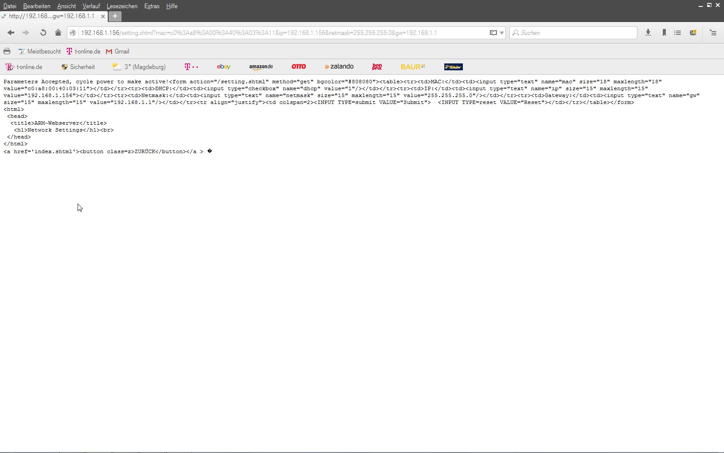Open the ebay shortcut
Screen dimensions: 724x453
coord(224,67)
